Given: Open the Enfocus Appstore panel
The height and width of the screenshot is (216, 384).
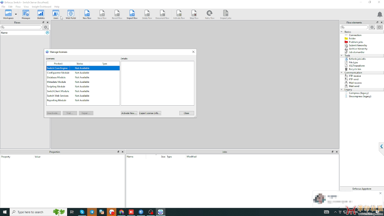Looking at the screenshot, I should click(x=362, y=189).
